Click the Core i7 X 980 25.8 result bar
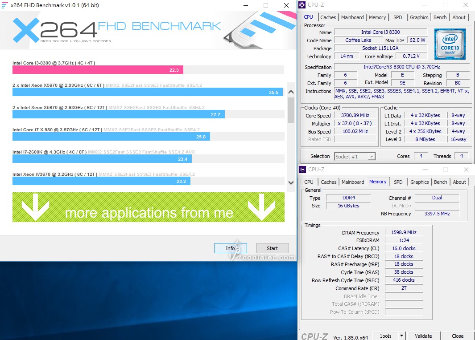475x340 pixels. tap(111, 137)
